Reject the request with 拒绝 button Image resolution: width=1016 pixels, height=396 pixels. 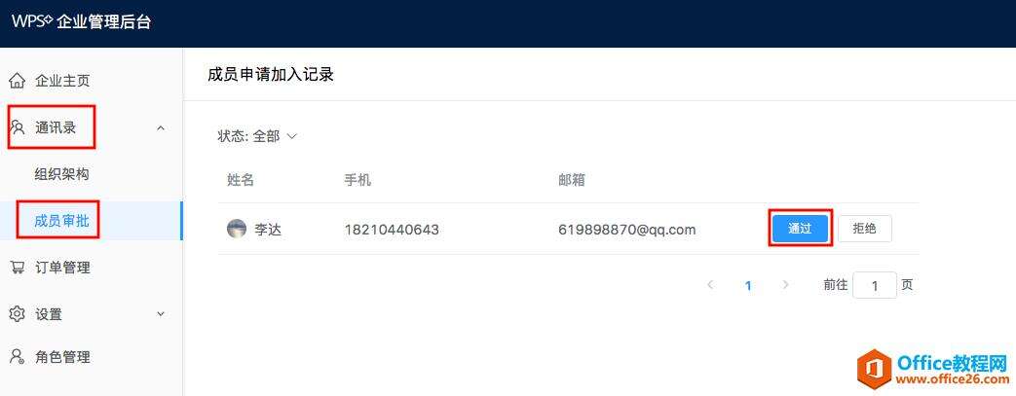pos(864,229)
